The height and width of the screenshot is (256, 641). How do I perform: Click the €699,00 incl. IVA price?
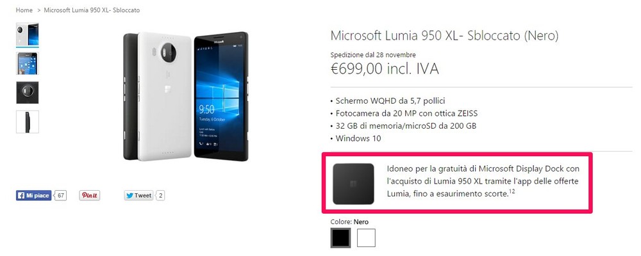click(x=385, y=69)
